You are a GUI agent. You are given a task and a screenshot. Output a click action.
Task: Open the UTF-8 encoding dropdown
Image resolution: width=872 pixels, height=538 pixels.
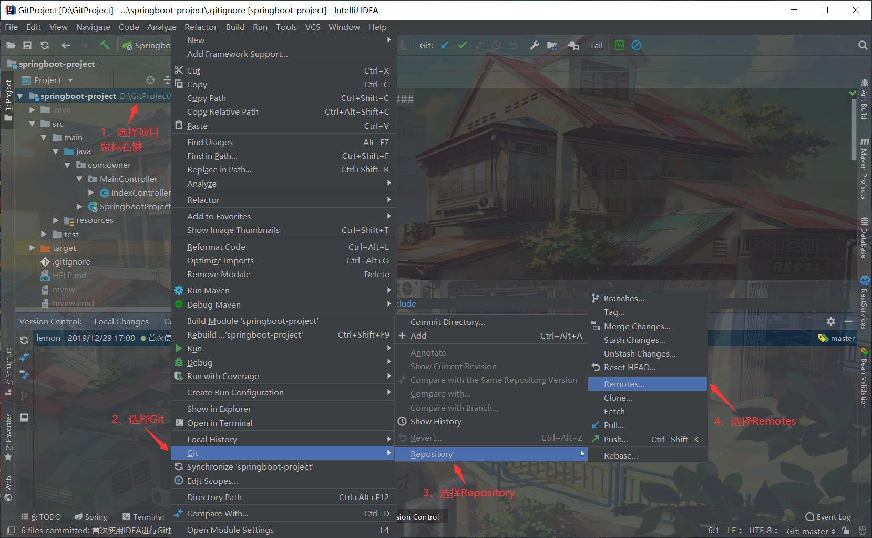click(x=761, y=531)
